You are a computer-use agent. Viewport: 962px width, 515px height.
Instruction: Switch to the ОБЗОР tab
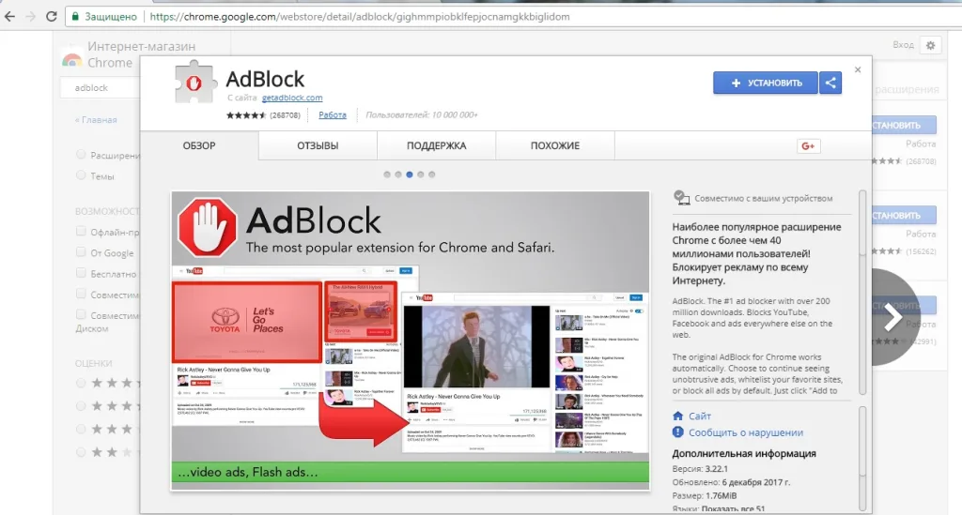[x=199, y=145]
